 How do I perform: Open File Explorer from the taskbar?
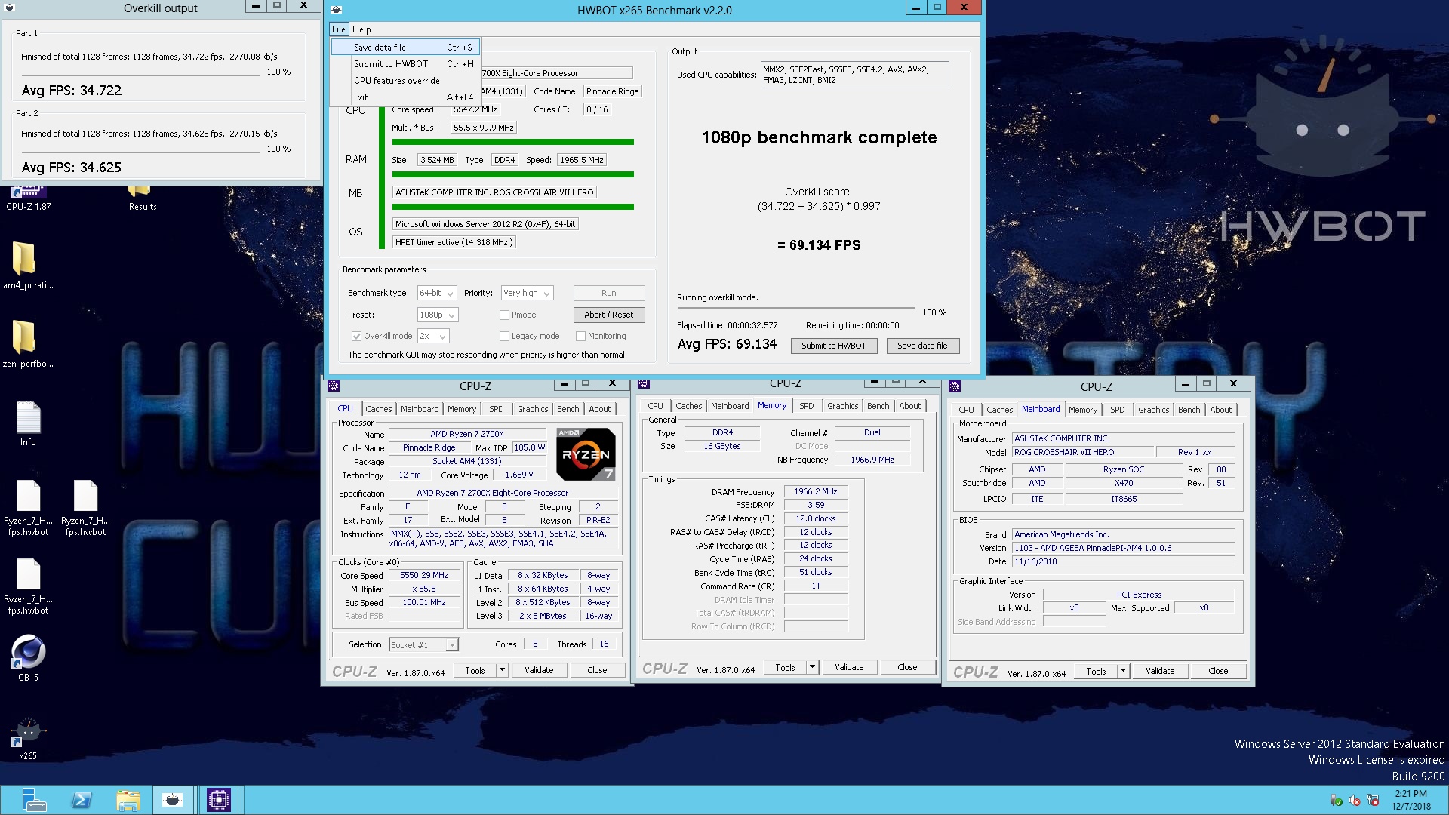pyautogui.click(x=128, y=800)
